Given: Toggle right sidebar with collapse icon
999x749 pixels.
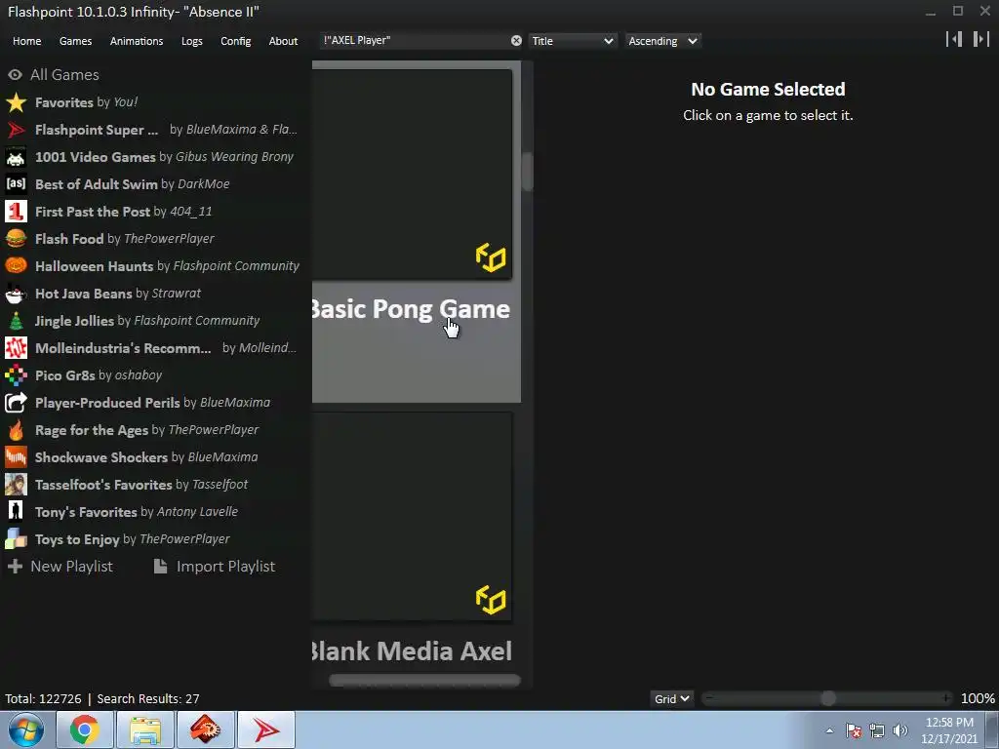Looking at the screenshot, I should [x=981, y=39].
